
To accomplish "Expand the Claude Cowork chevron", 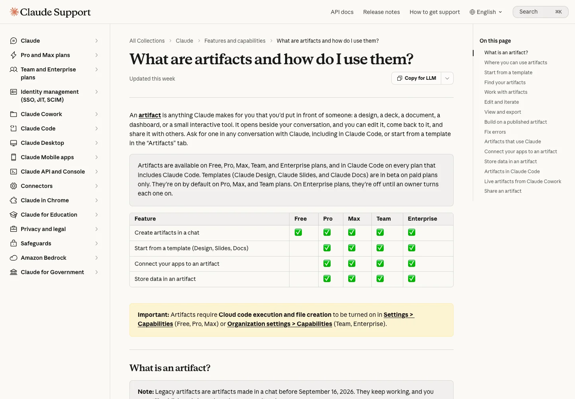I will 97,114.
